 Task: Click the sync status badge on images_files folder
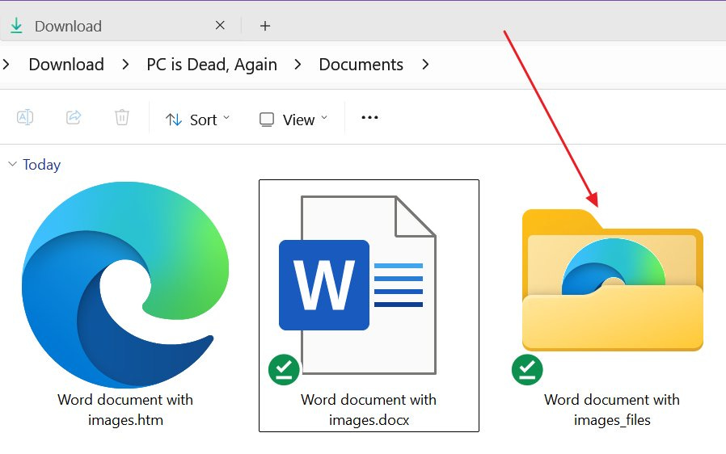point(527,369)
